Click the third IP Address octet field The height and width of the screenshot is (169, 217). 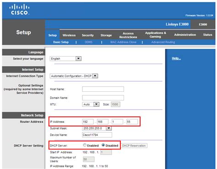click(x=117, y=121)
